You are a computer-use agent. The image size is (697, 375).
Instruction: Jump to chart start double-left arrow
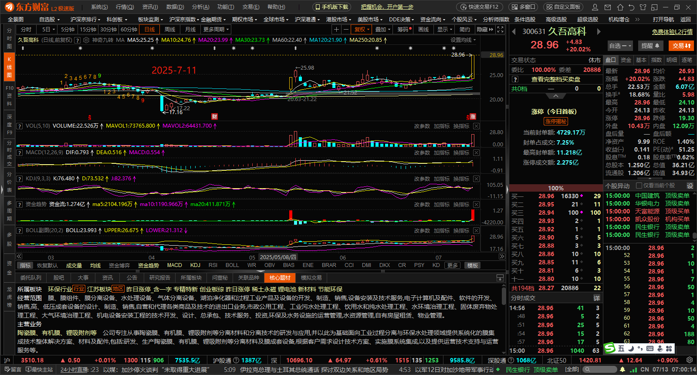(x=19, y=257)
